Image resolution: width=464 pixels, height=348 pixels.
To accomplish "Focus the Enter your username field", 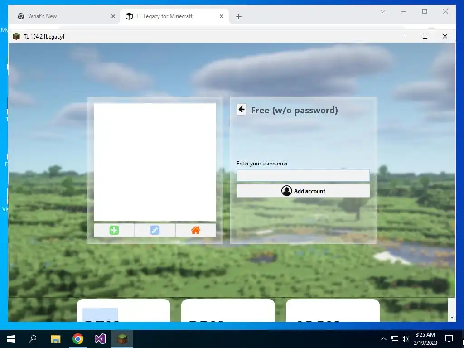I will [x=303, y=175].
